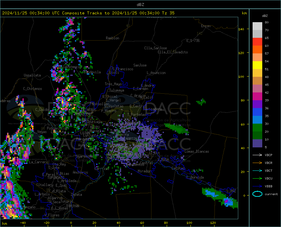The image size is (281, 227).
Task: Click the Capdevila map label
Action: click(x=92, y=72)
